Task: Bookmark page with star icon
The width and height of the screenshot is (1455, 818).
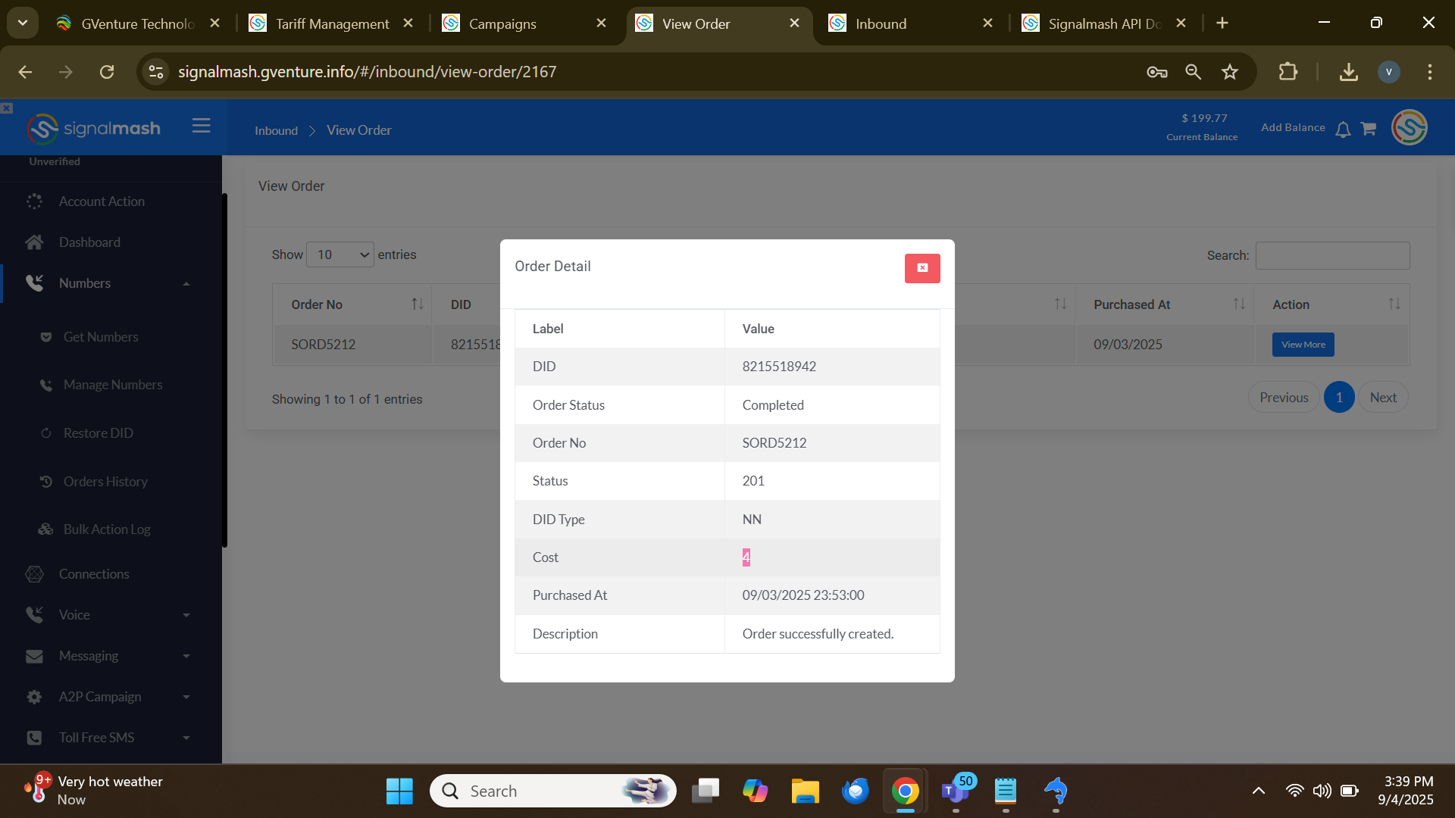Action: coord(1229,72)
